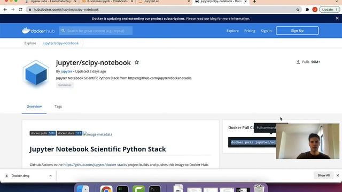Open a new browser tab
The image size is (342, 192).
coord(254,2)
